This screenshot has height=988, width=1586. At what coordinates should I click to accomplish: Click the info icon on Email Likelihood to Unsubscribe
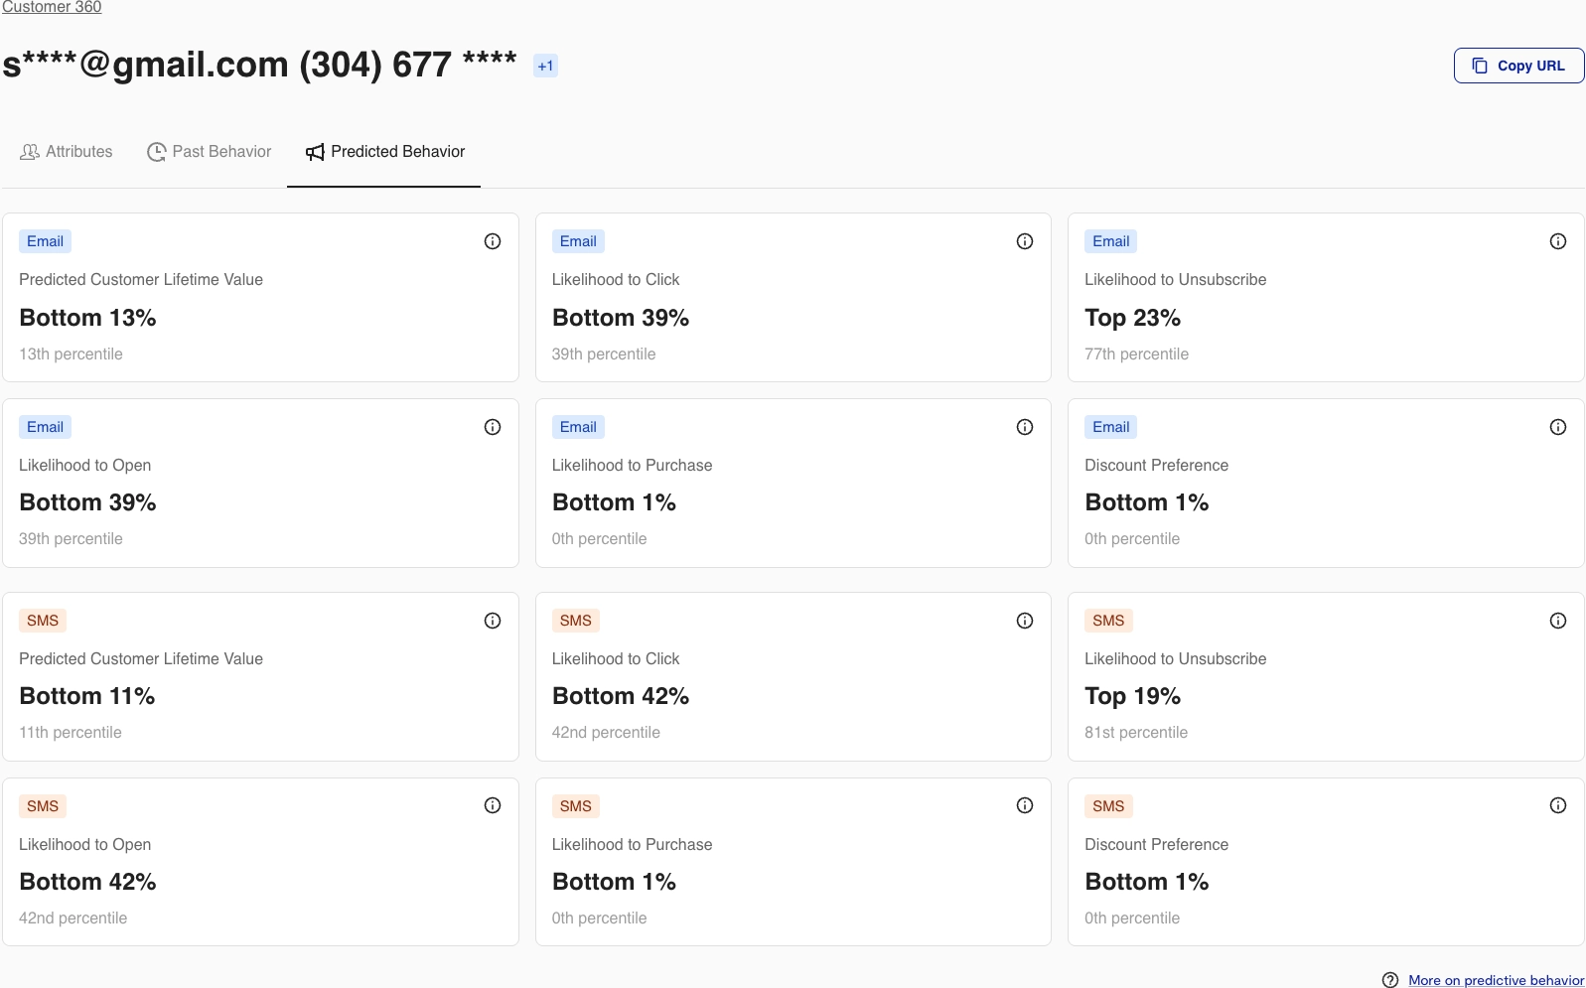[1558, 241]
